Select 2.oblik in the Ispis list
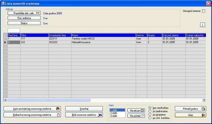212x124 pixels. pos(117,113)
